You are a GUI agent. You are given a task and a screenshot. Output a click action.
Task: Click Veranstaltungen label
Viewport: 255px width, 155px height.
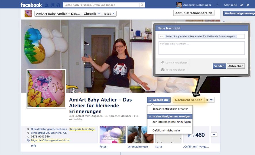[138, 147]
